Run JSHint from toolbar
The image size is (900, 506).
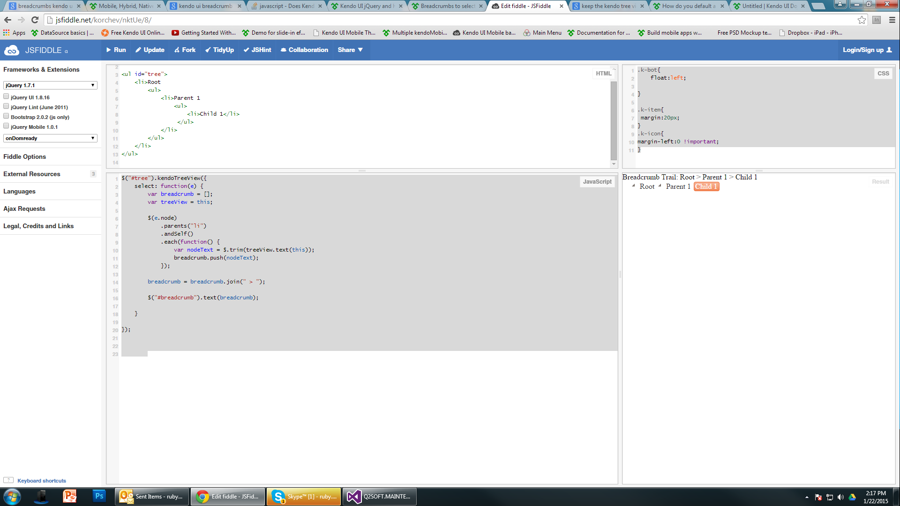257,50
